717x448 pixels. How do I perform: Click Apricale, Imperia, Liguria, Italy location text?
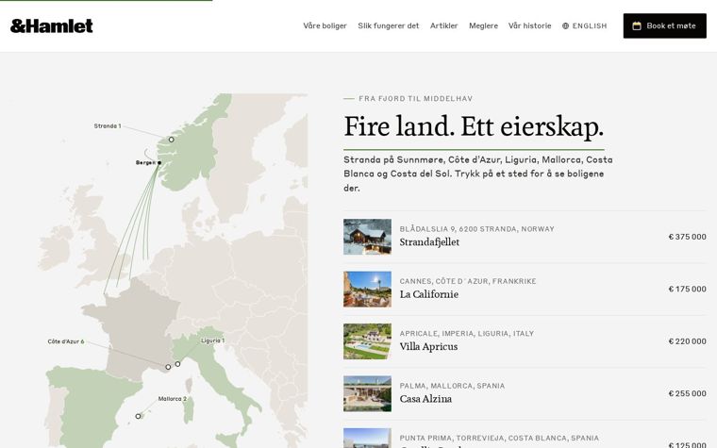point(467,334)
